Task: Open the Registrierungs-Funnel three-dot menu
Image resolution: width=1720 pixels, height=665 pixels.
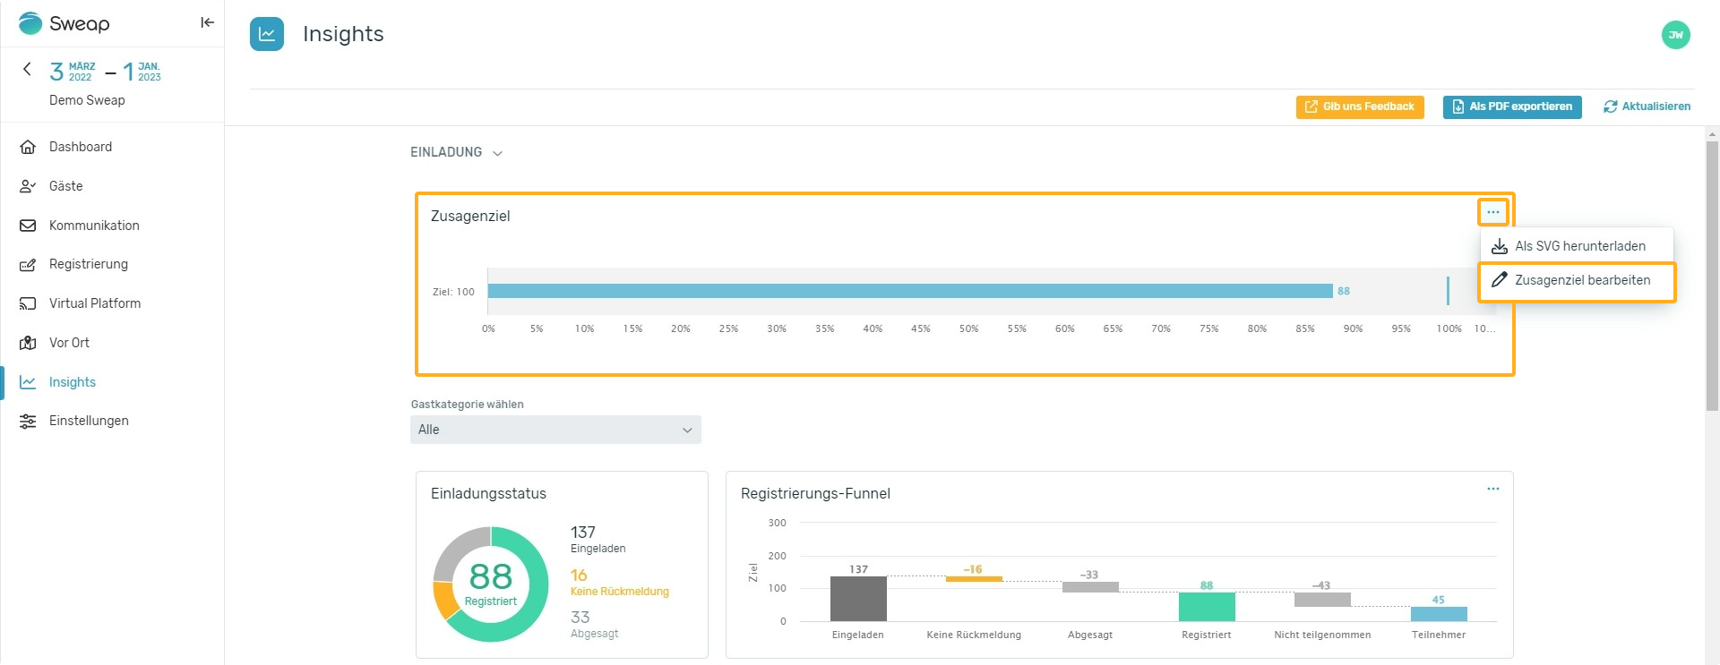Action: tap(1492, 489)
